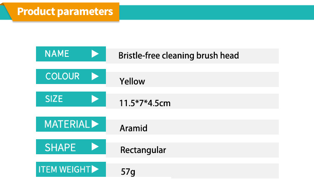Click the Bristle-free cleaning brush head value
This screenshot has width=314, height=181.
(x=179, y=56)
